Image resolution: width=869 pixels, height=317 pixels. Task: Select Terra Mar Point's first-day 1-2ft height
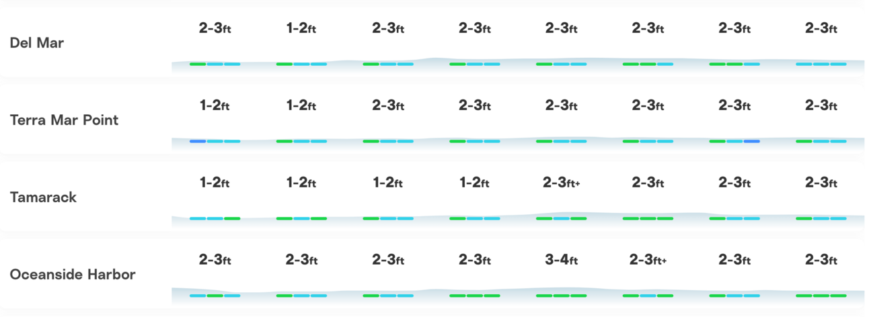[x=215, y=105]
